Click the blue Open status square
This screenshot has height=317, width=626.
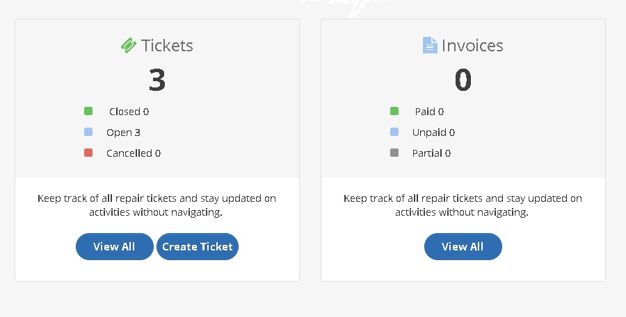tap(88, 132)
